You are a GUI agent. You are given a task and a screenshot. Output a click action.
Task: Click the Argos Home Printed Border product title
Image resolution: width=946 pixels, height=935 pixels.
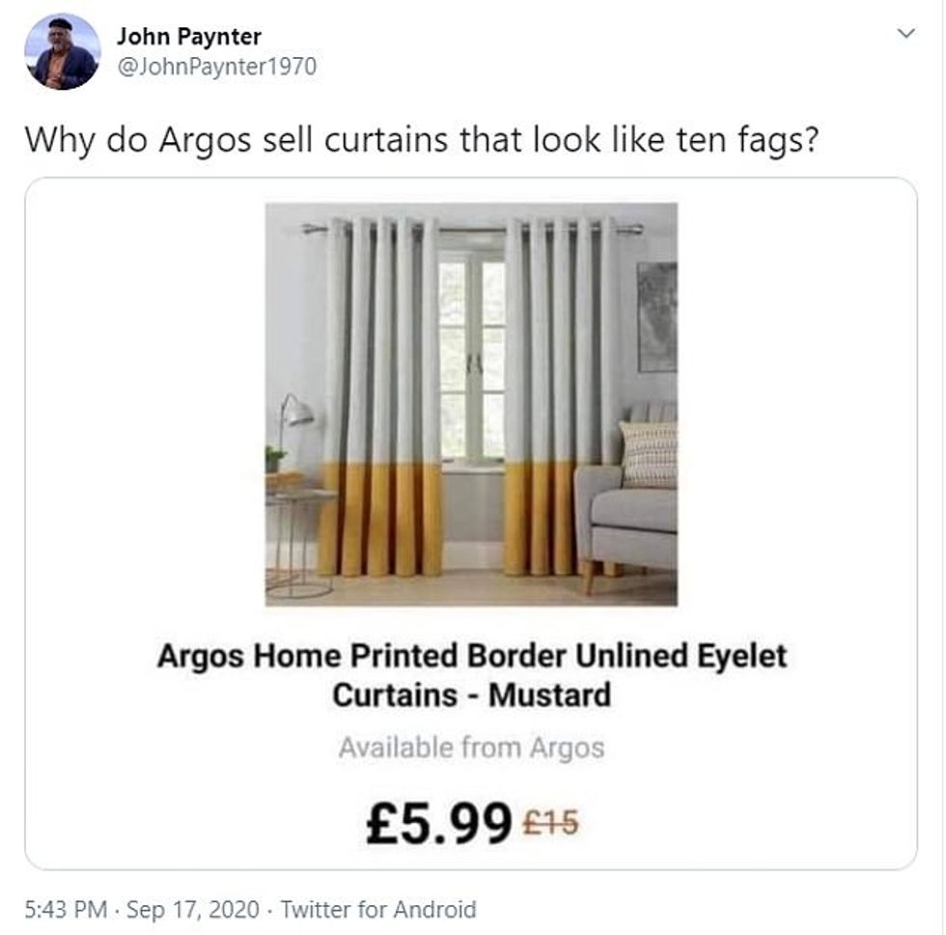(x=472, y=675)
